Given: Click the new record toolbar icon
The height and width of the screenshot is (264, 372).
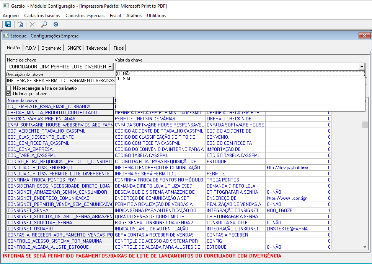Looking at the screenshot, I should pos(20,24).
